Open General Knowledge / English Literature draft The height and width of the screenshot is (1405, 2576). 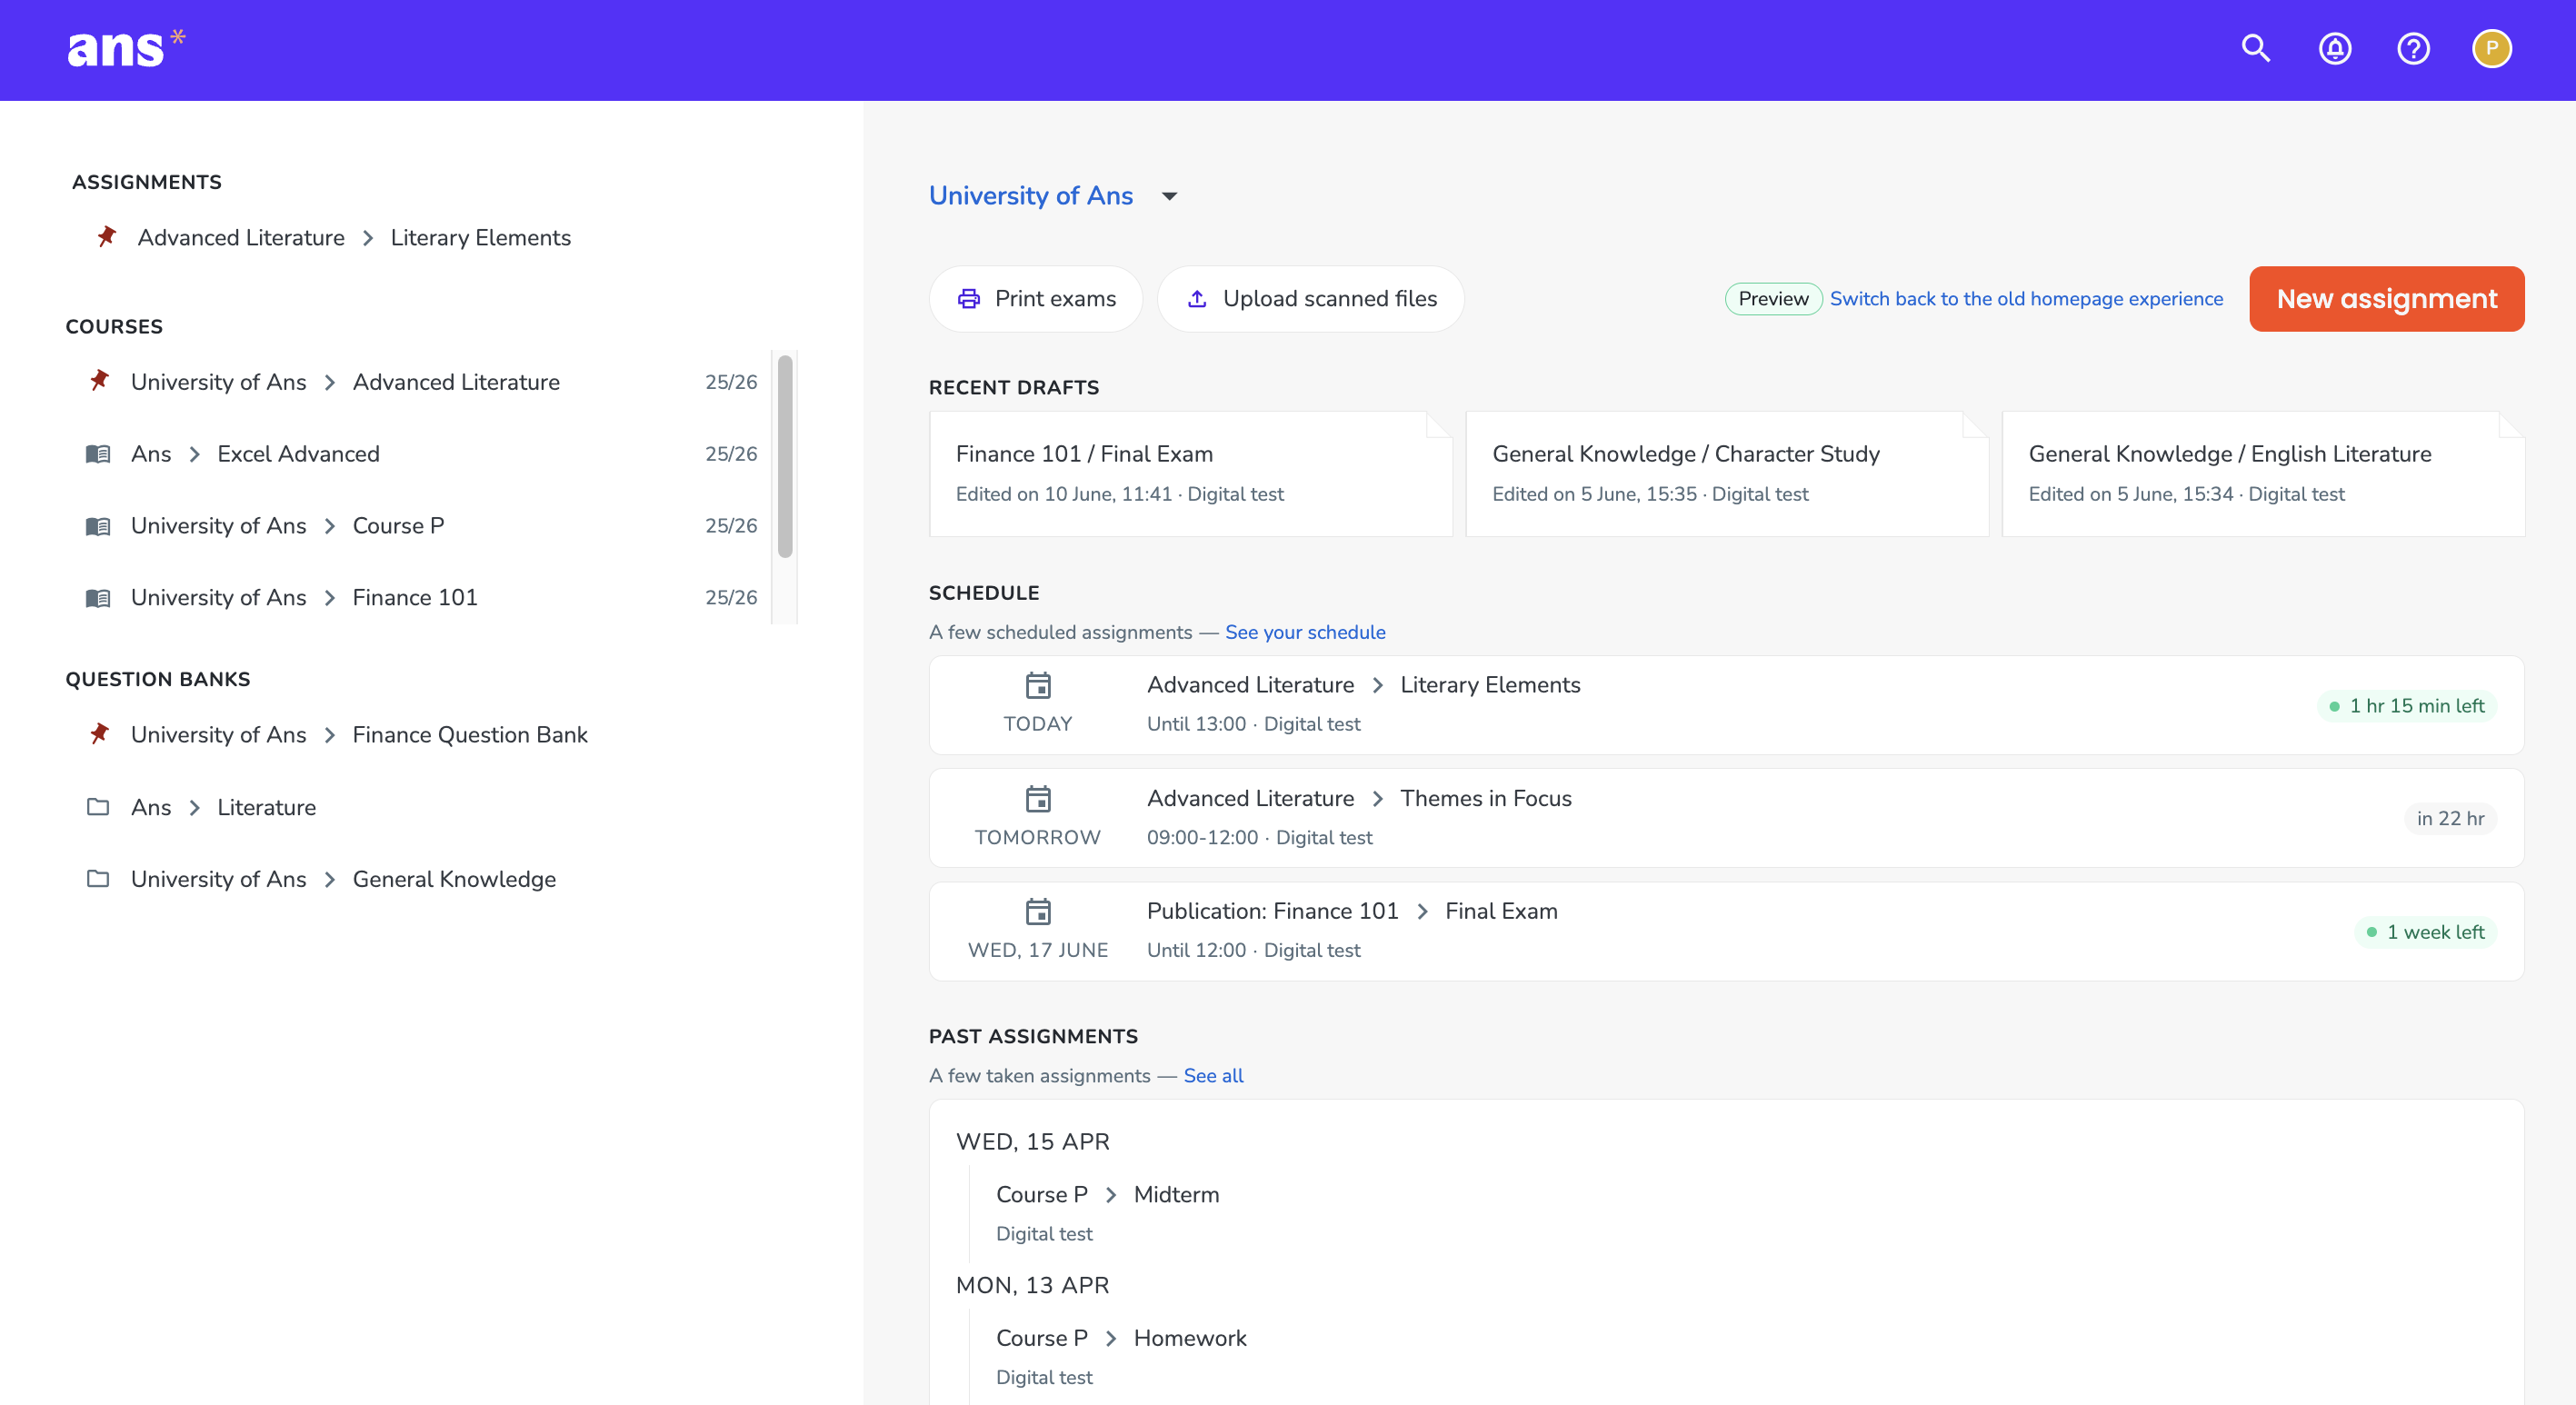tap(2263, 474)
